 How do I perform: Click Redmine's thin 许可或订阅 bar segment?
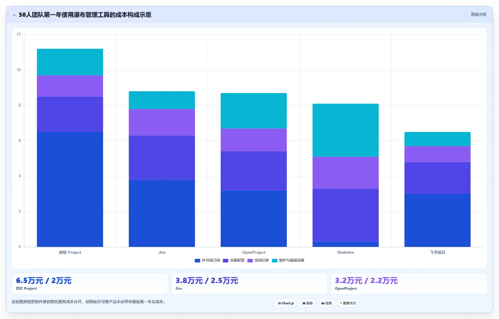pyautogui.click(x=346, y=244)
